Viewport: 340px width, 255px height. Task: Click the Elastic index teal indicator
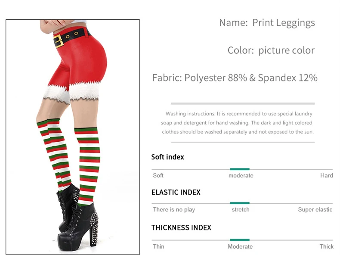click(x=240, y=203)
